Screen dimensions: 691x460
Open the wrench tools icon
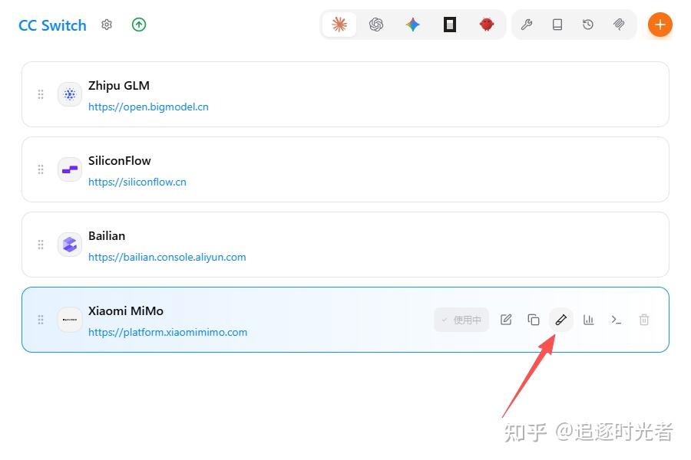tap(527, 25)
